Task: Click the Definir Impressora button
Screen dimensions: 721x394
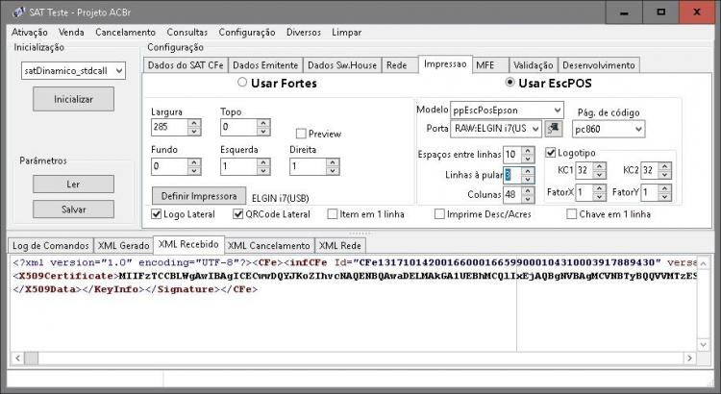Action: (x=199, y=196)
